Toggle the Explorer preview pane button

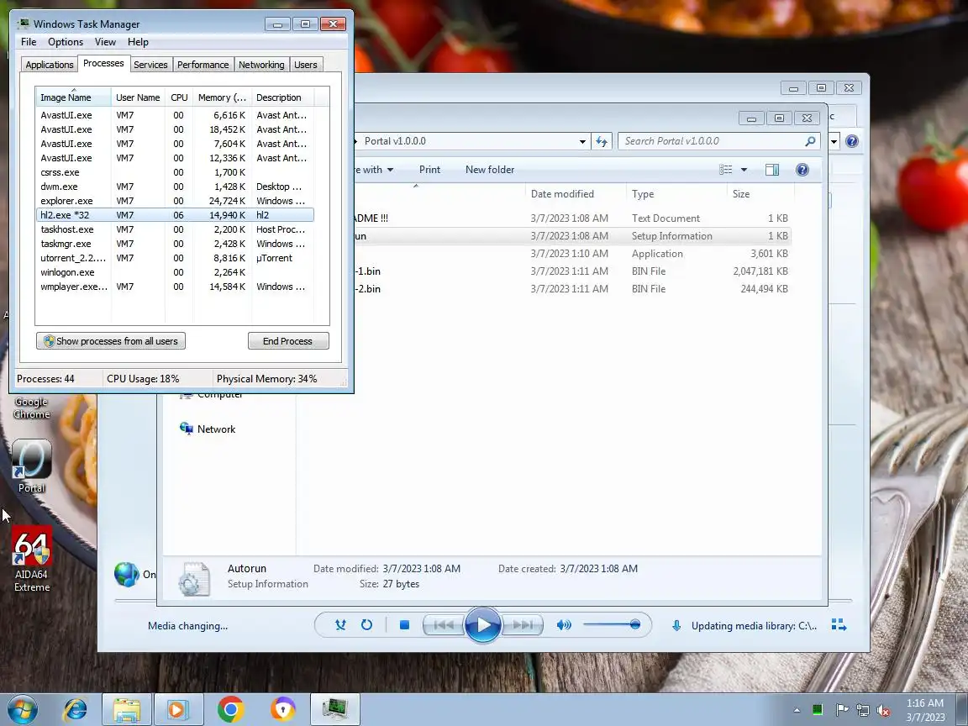[771, 170]
